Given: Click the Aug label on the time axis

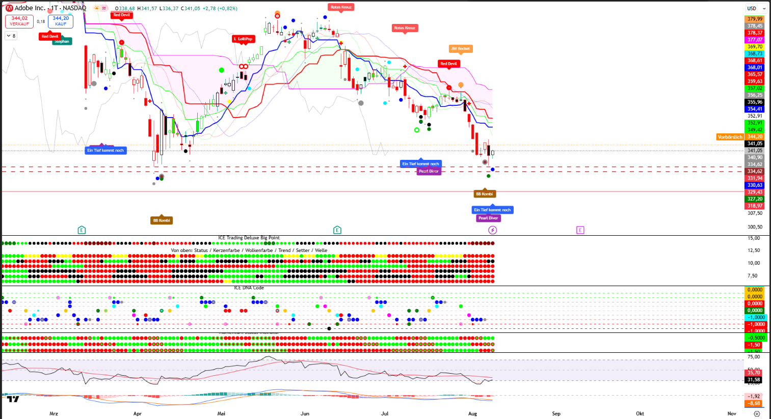Looking at the screenshot, I should click(x=472, y=413).
